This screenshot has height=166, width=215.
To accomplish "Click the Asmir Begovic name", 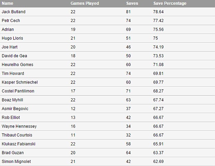I will [x=15, y=109].
